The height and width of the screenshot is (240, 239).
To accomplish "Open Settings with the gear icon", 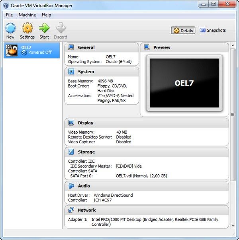I will (27, 28).
